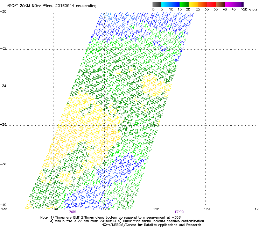Click the -40 latitude axis label
The image size is (259, 227).
tap(3, 205)
